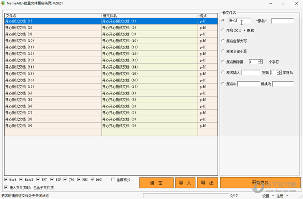Choose 原名全部小写 radio option

point(223,51)
